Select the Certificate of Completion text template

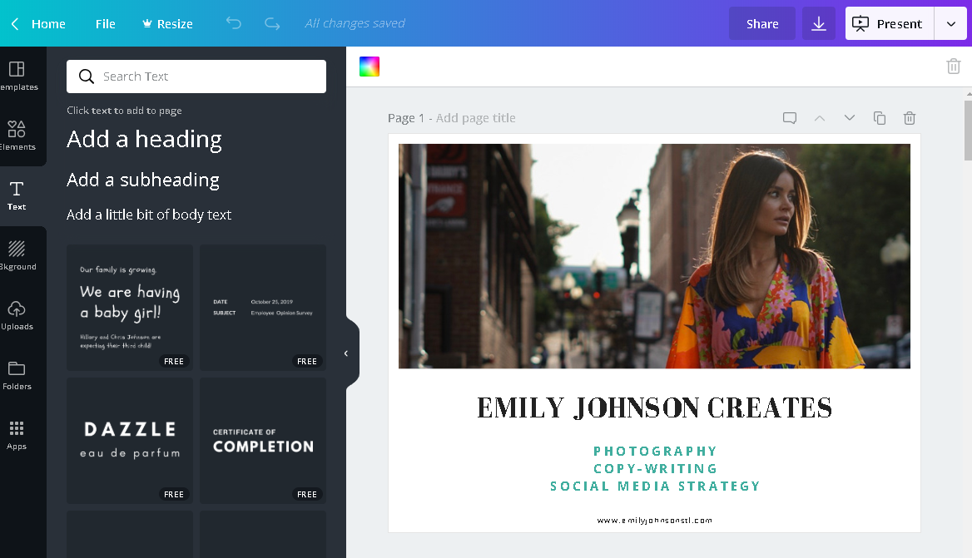(x=263, y=441)
